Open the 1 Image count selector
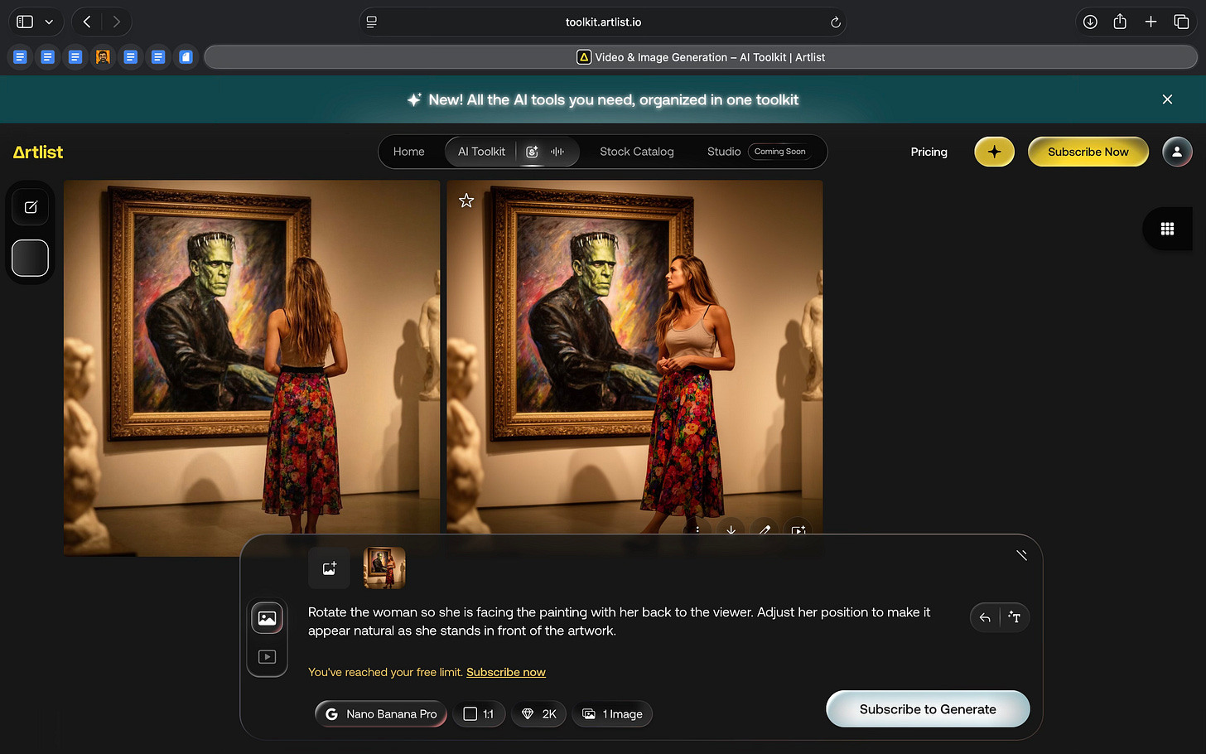1206x754 pixels. pyautogui.click(x=612, y=714)
